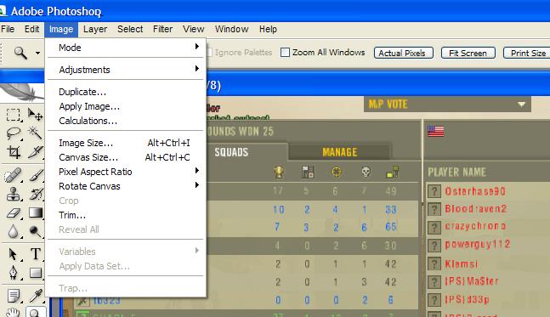Image resolution: width=550 pixels, height=317 pixels.
Task: Expand the Rotate Canvas submenu
Action: [x=125, y=186]
